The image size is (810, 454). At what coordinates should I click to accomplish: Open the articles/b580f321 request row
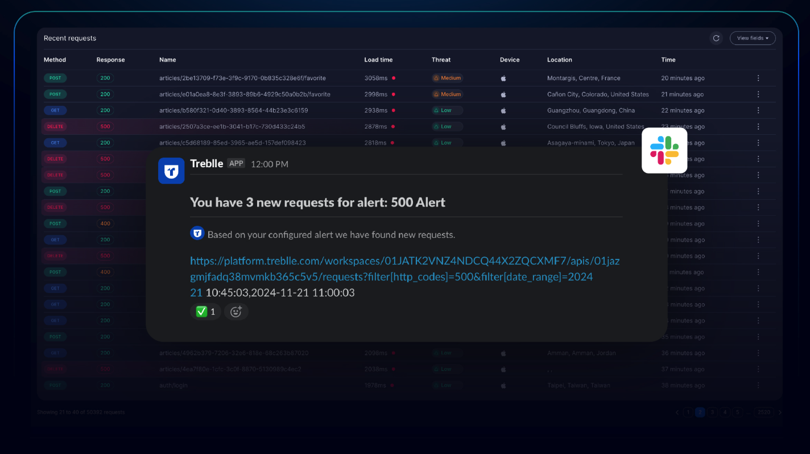(x=233, y=110)
